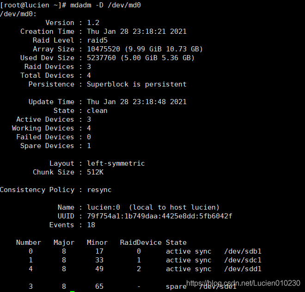This screenshot has height=292, width=305.
Task: Click the 'Raid Devices' label
Action: click(x=49, y=67)
